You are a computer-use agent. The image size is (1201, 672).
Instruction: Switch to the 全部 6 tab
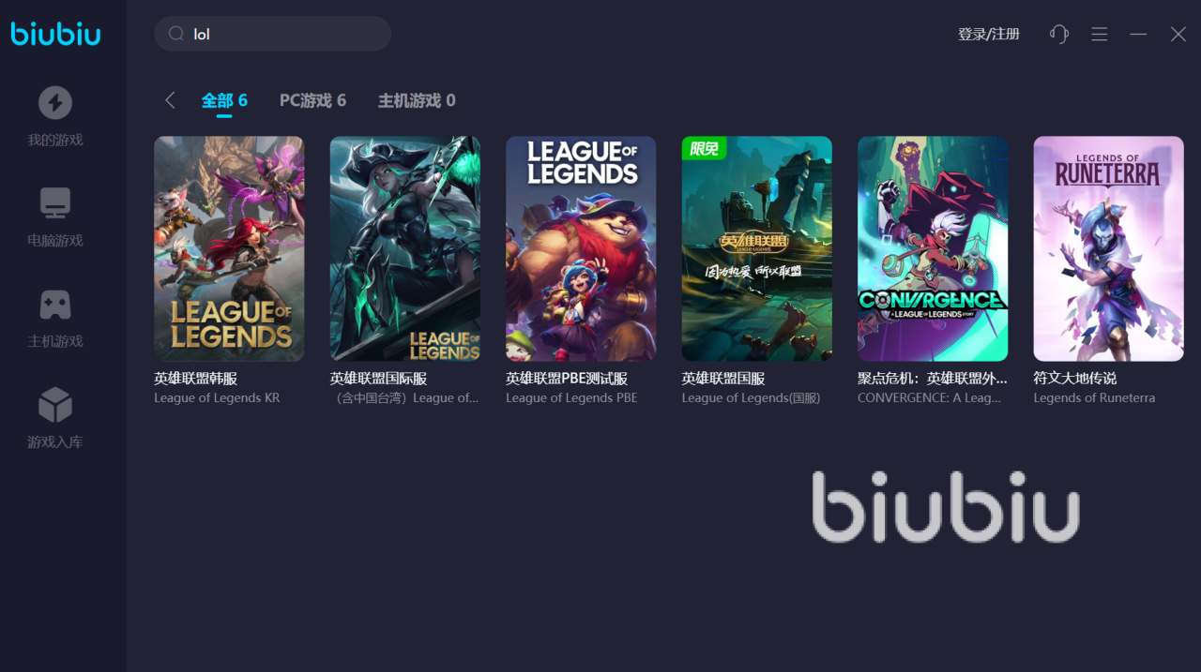[x=224, y=100]
